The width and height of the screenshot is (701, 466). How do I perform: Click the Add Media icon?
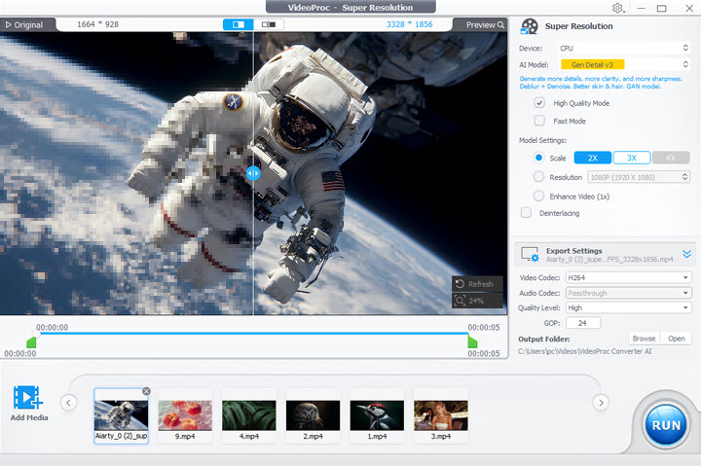click(28, 398)
